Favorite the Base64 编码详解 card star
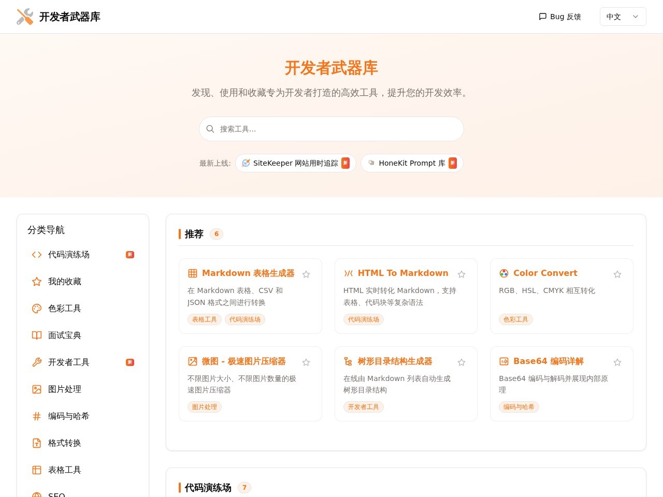The width and height of the screenshot is (663, 497). tap(617, 362)
